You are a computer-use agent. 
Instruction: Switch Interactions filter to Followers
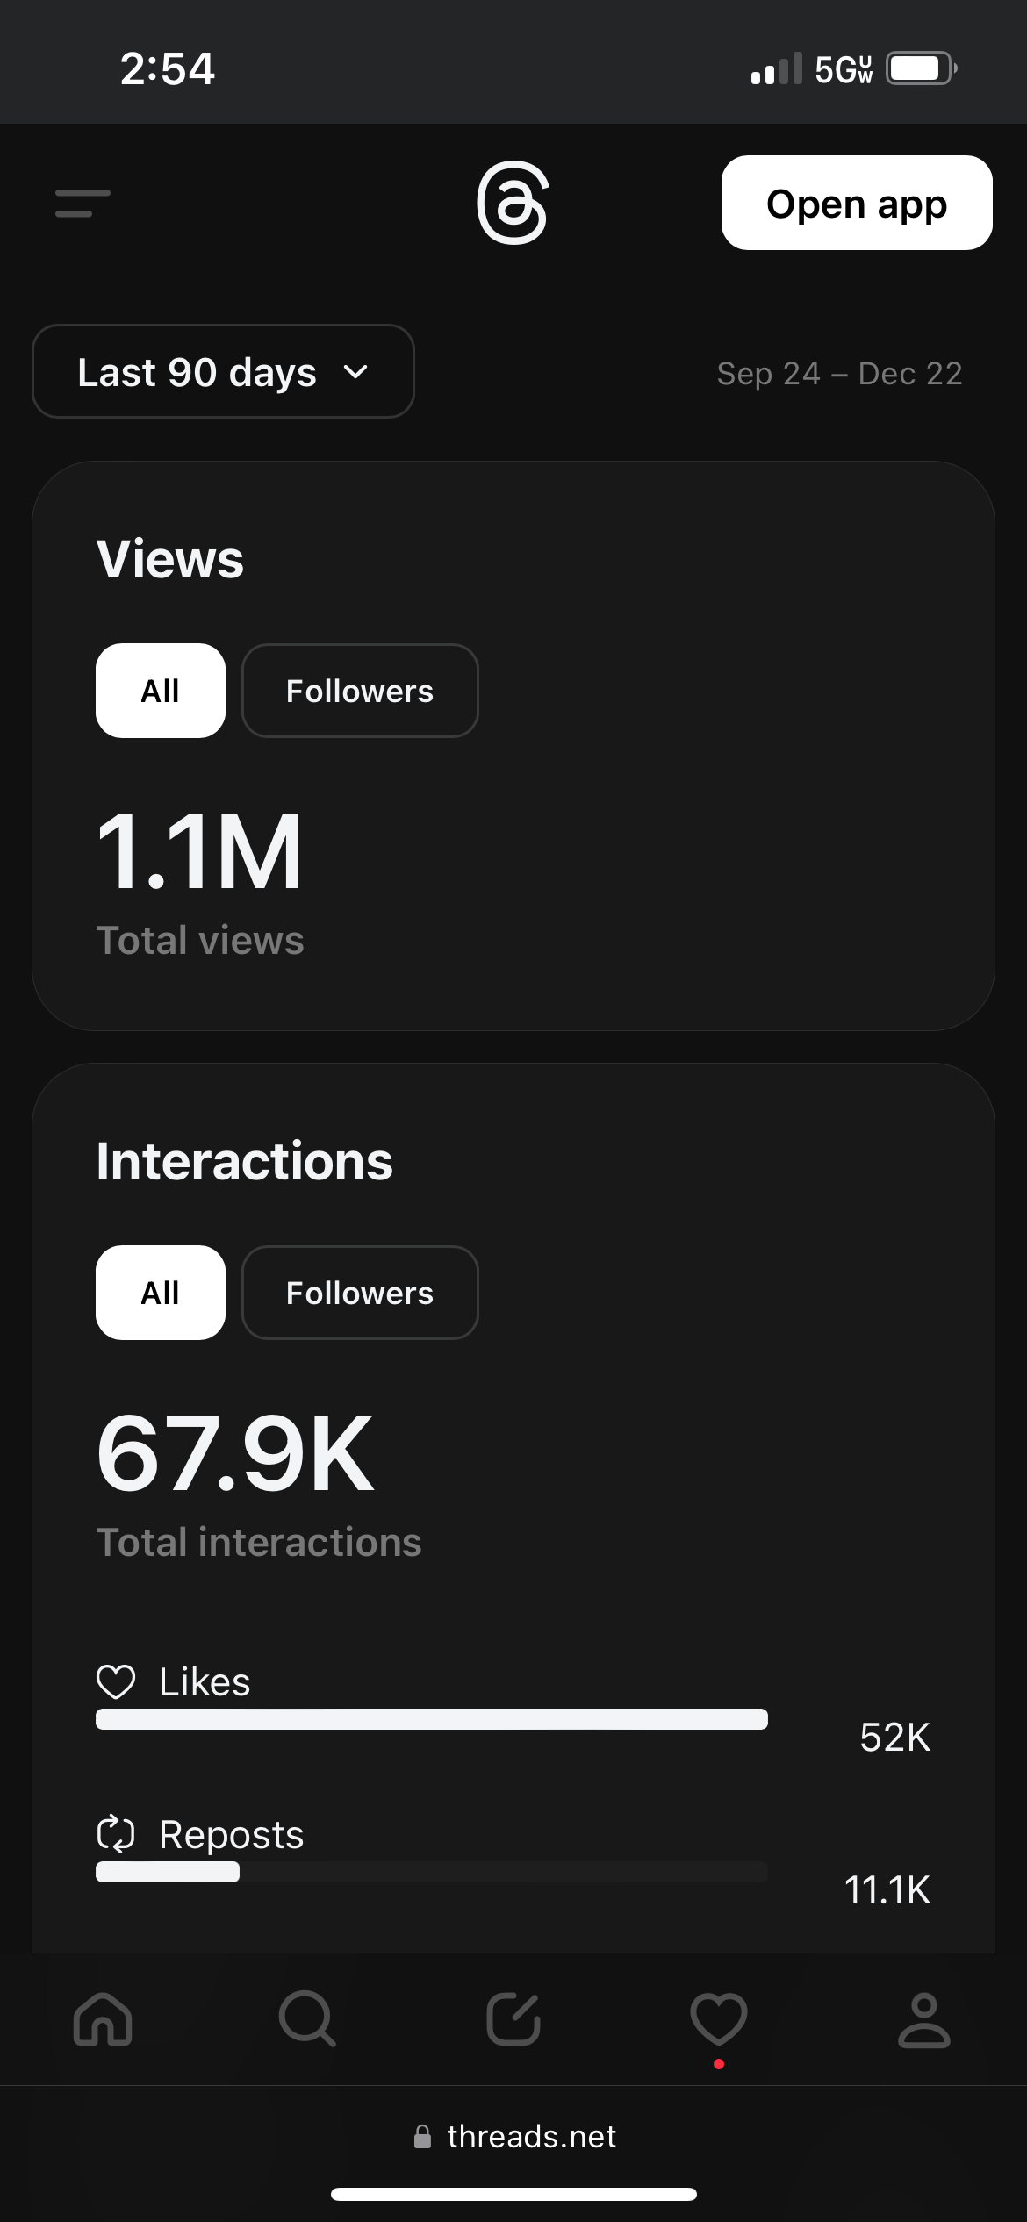coord(360,1293)
